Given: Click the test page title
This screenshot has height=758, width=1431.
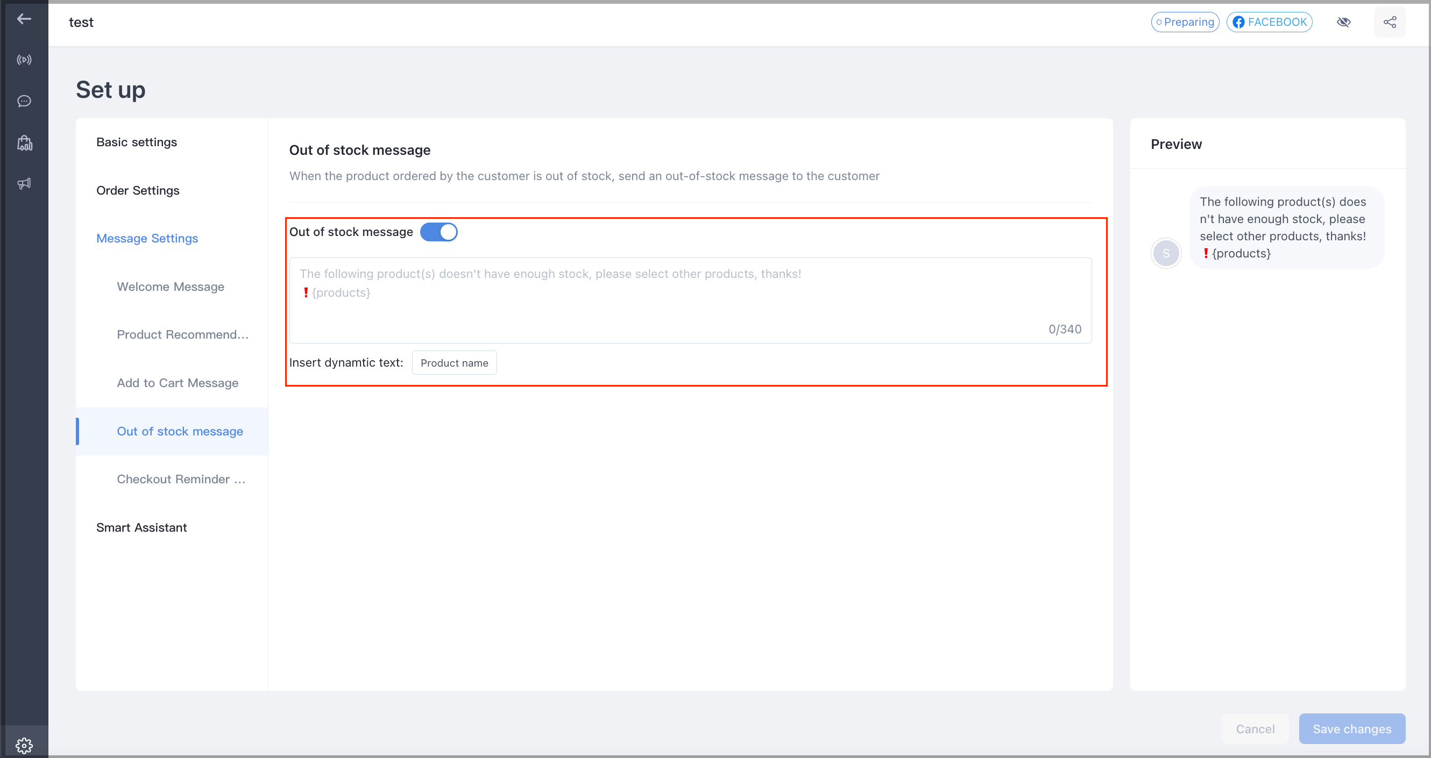Looking at the screenshot, I should coord(81,22).
